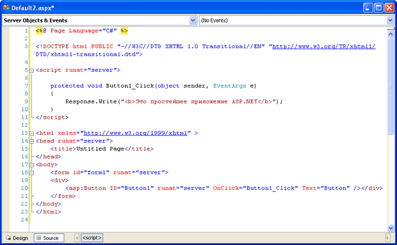Image resolution: width=397 pixels, height=245 pixels.
Task: Click the split handle above the vertical scrollbar
Action: click(391, 28)
